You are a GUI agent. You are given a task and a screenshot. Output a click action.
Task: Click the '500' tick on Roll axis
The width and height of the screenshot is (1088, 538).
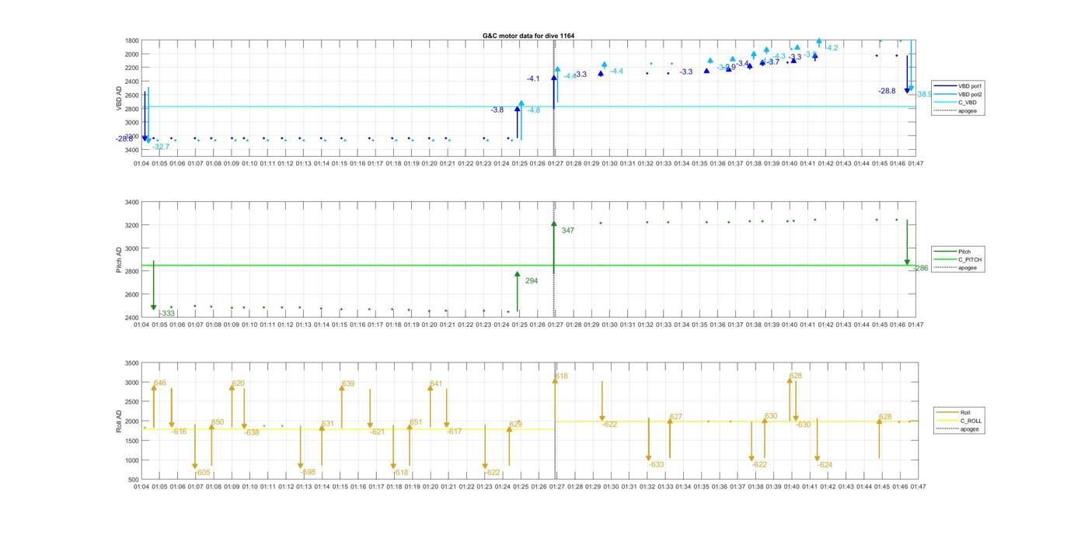(x=134, y=480)
